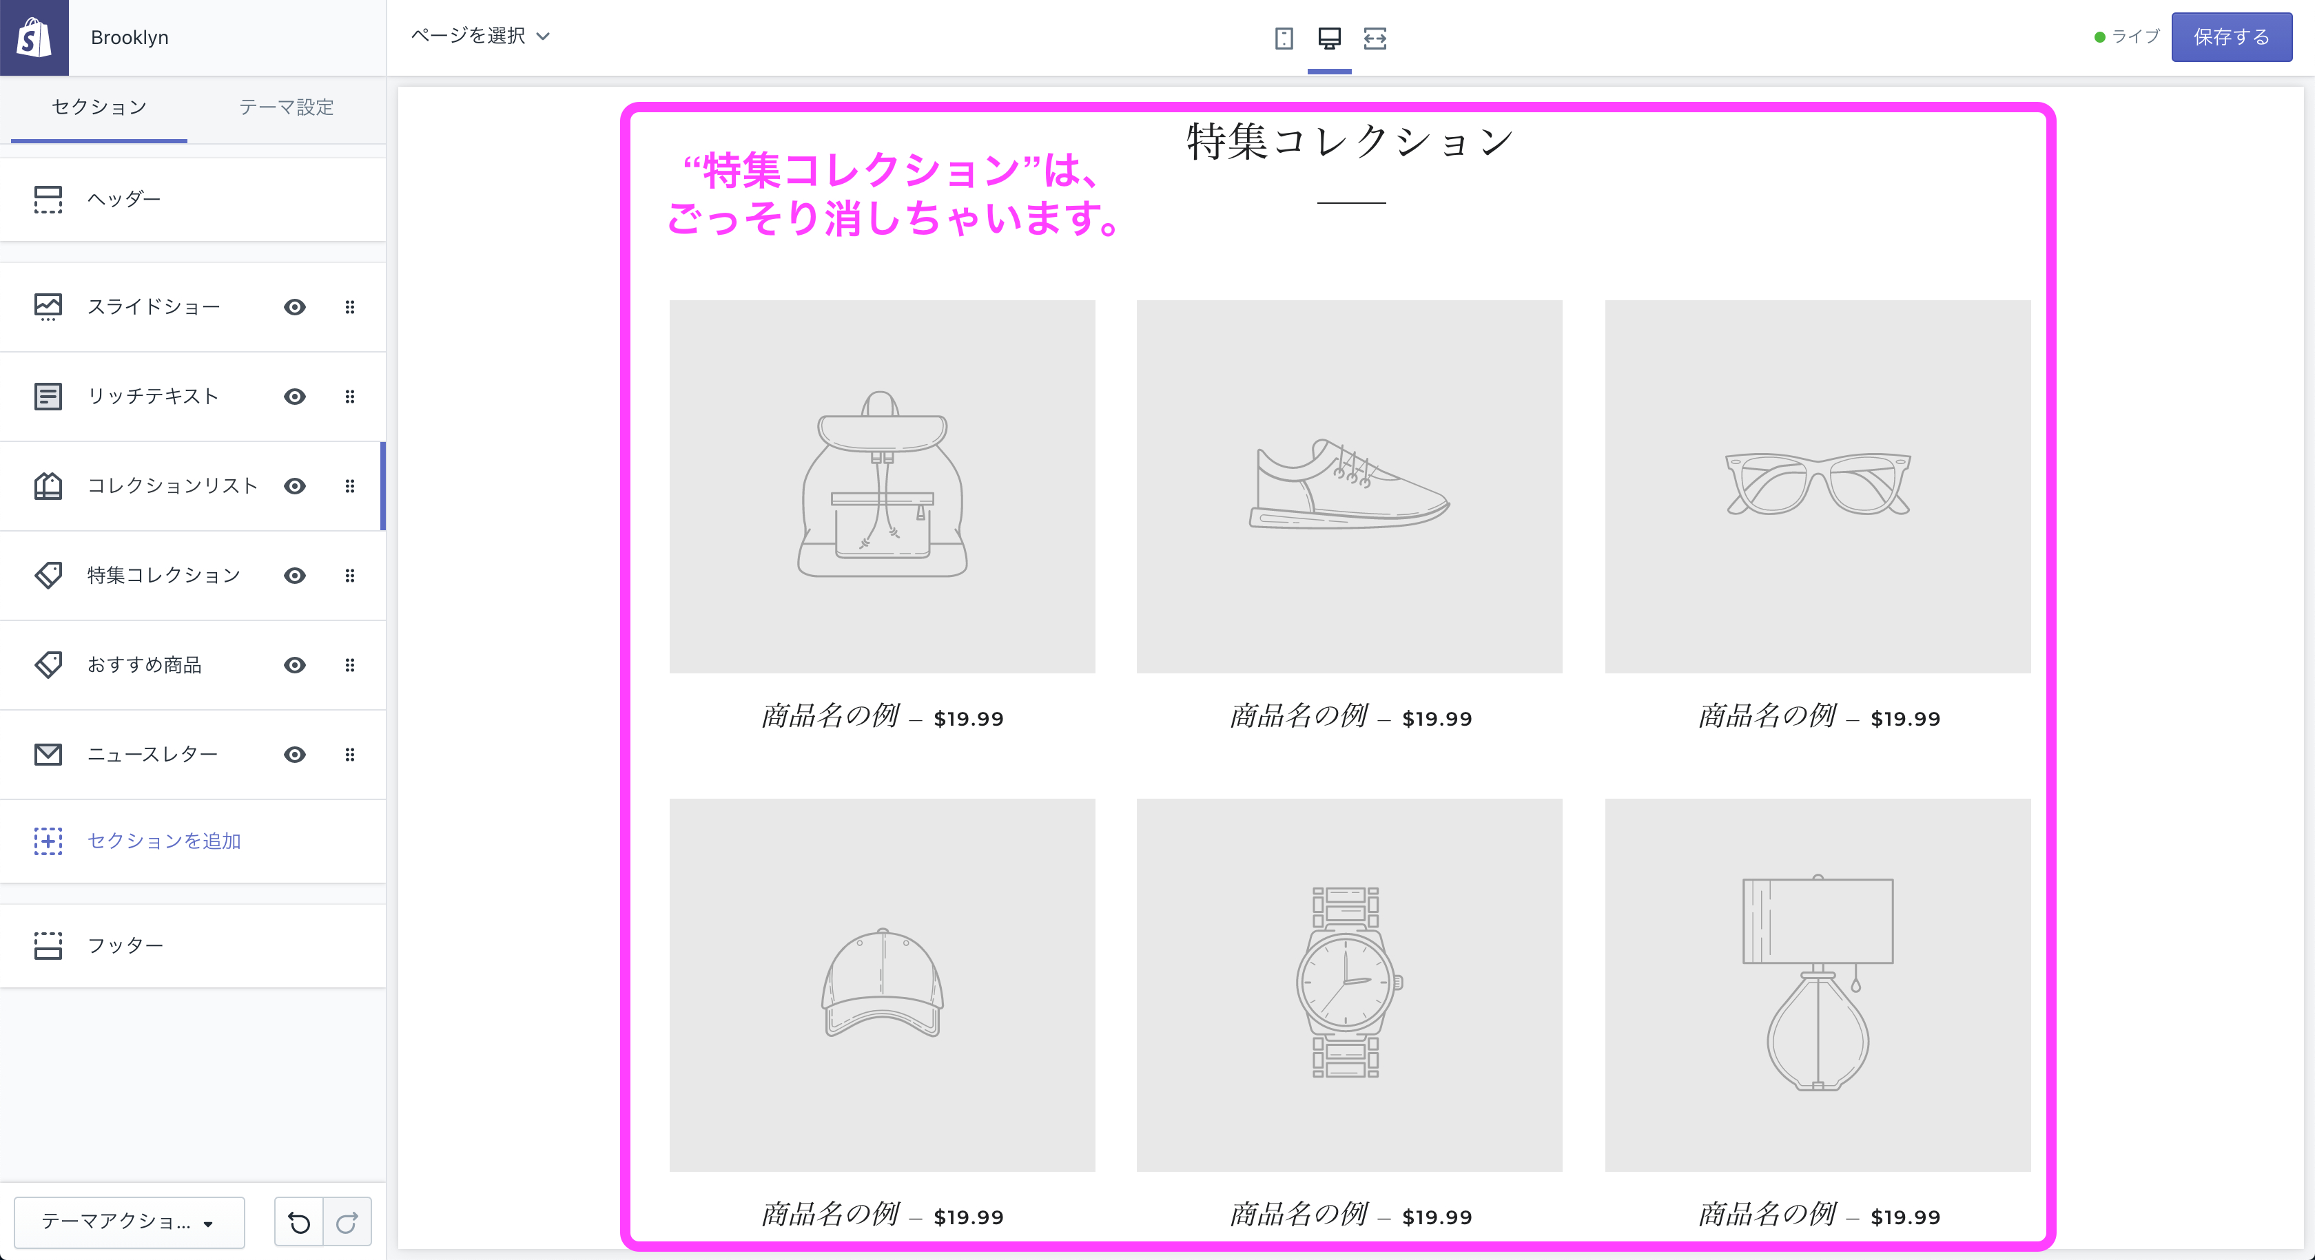This screenshot has width=2315, height=1260.
Task: Click the undo arrow control
Action: (299, 1221)
